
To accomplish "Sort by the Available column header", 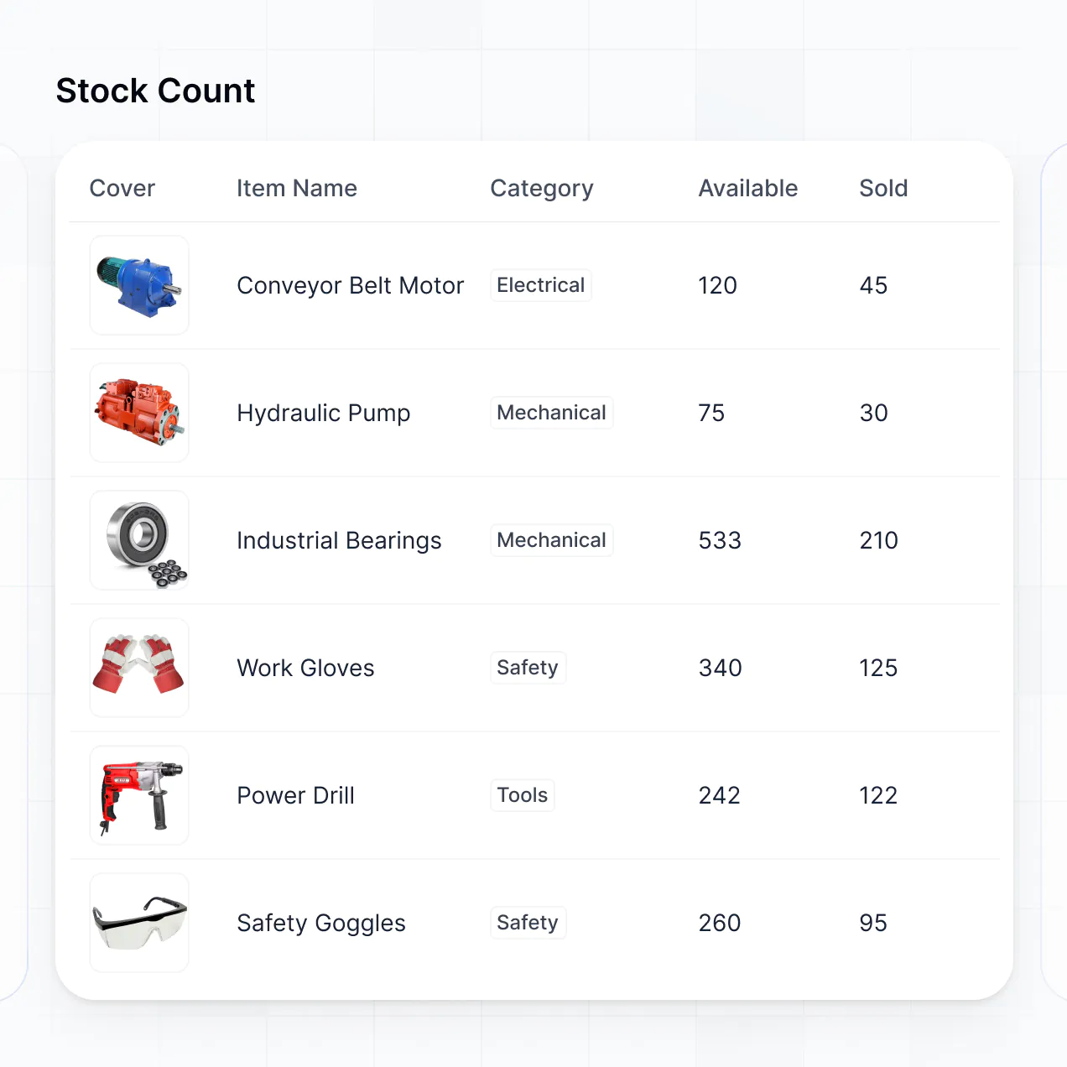I will (x=747, y=188).
